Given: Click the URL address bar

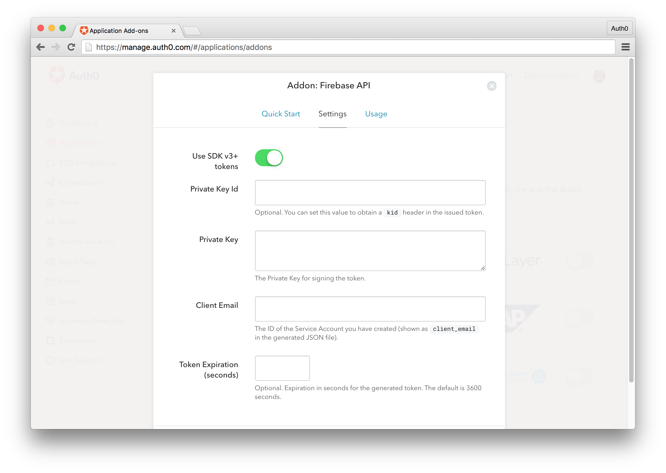Looking at the screenshot, I should point(350,47).
